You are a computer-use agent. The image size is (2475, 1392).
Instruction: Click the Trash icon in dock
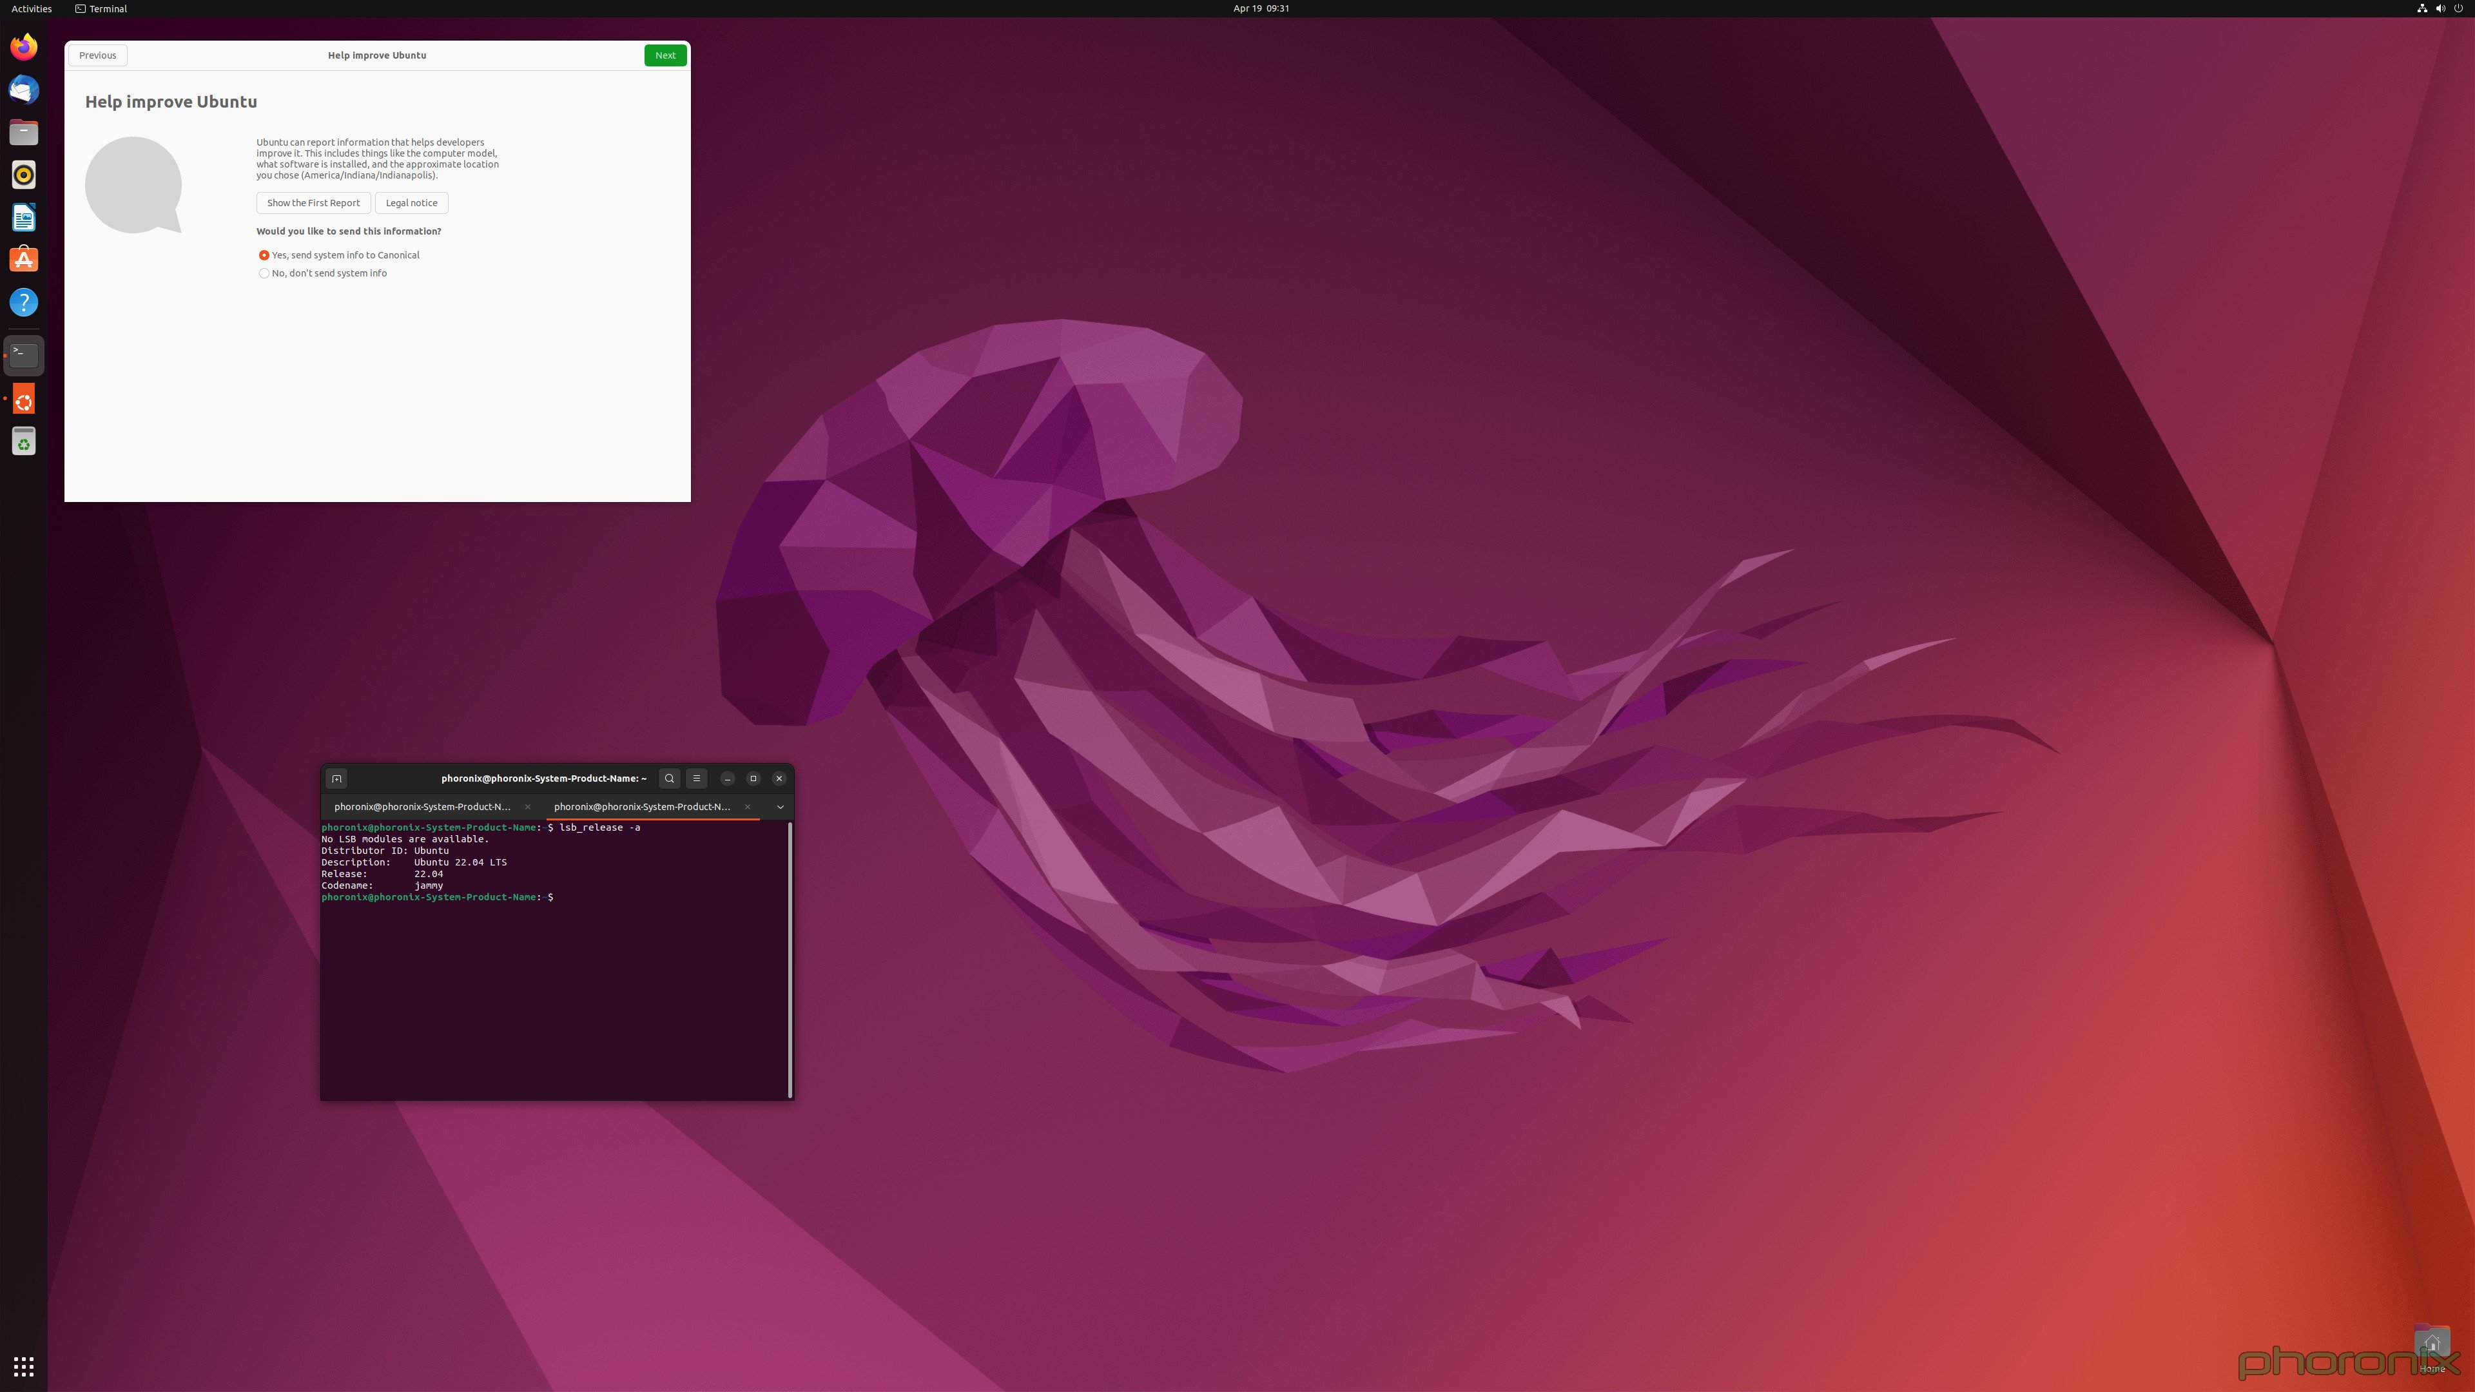pos(24,443)
